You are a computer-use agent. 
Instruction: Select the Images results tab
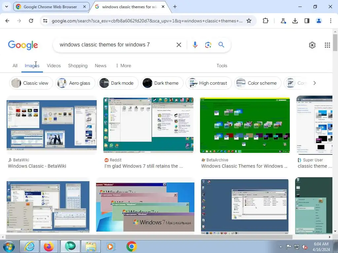pyautogui.click(x=32, y=66)
